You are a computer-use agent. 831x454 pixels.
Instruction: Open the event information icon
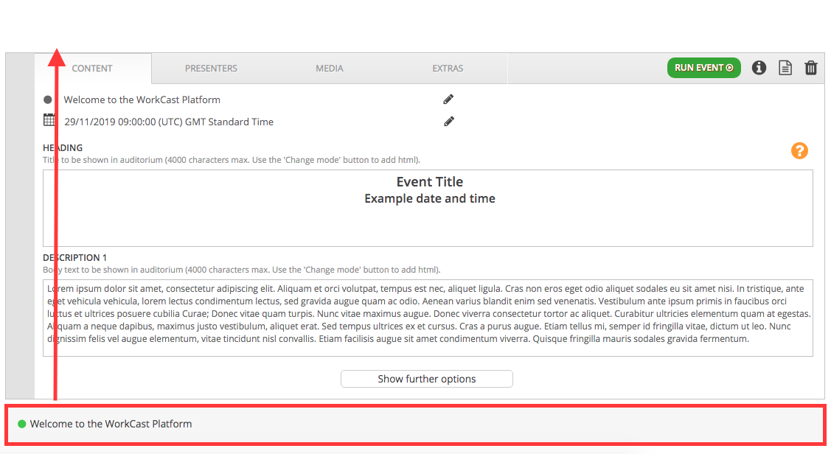[759, 68]
